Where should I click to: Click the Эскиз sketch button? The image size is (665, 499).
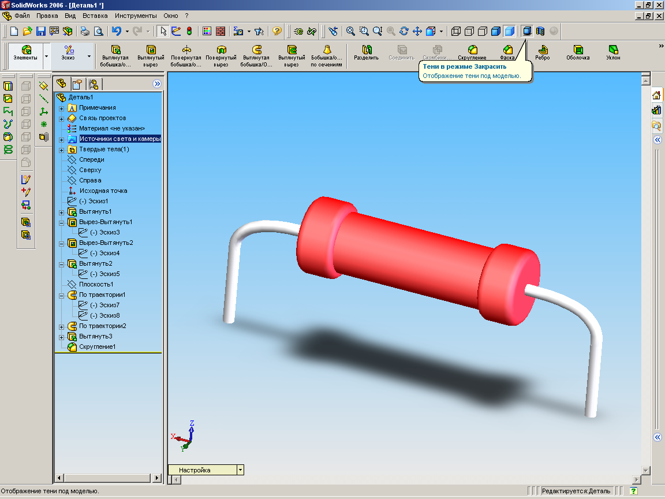coord(68,53)
